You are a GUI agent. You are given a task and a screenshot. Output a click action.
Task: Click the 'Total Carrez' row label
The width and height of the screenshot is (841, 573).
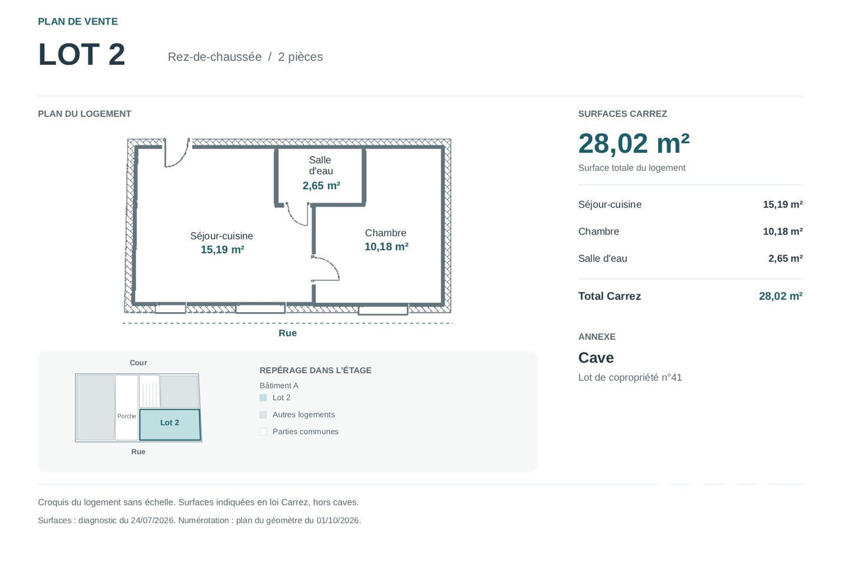pos(610,297)
